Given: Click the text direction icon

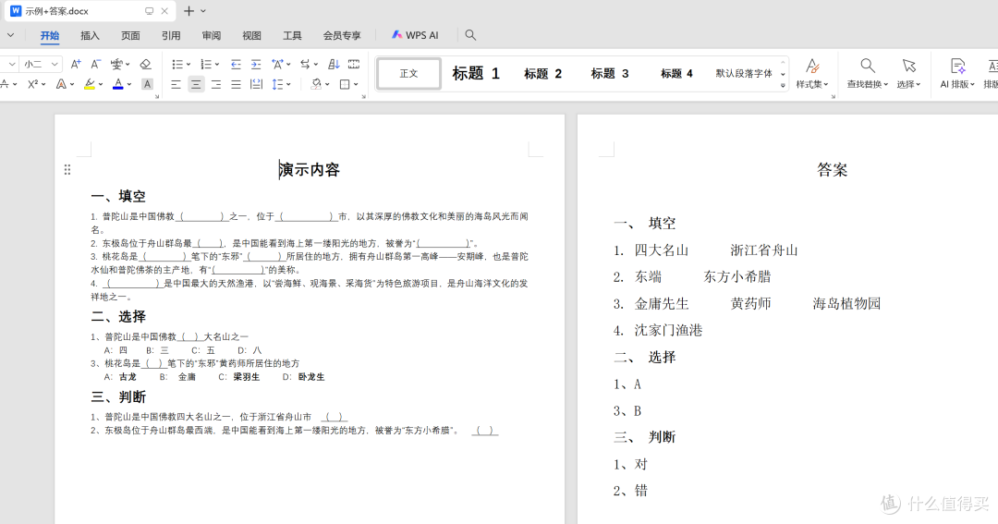Looking at the screenshot, I should click(305, 65).
